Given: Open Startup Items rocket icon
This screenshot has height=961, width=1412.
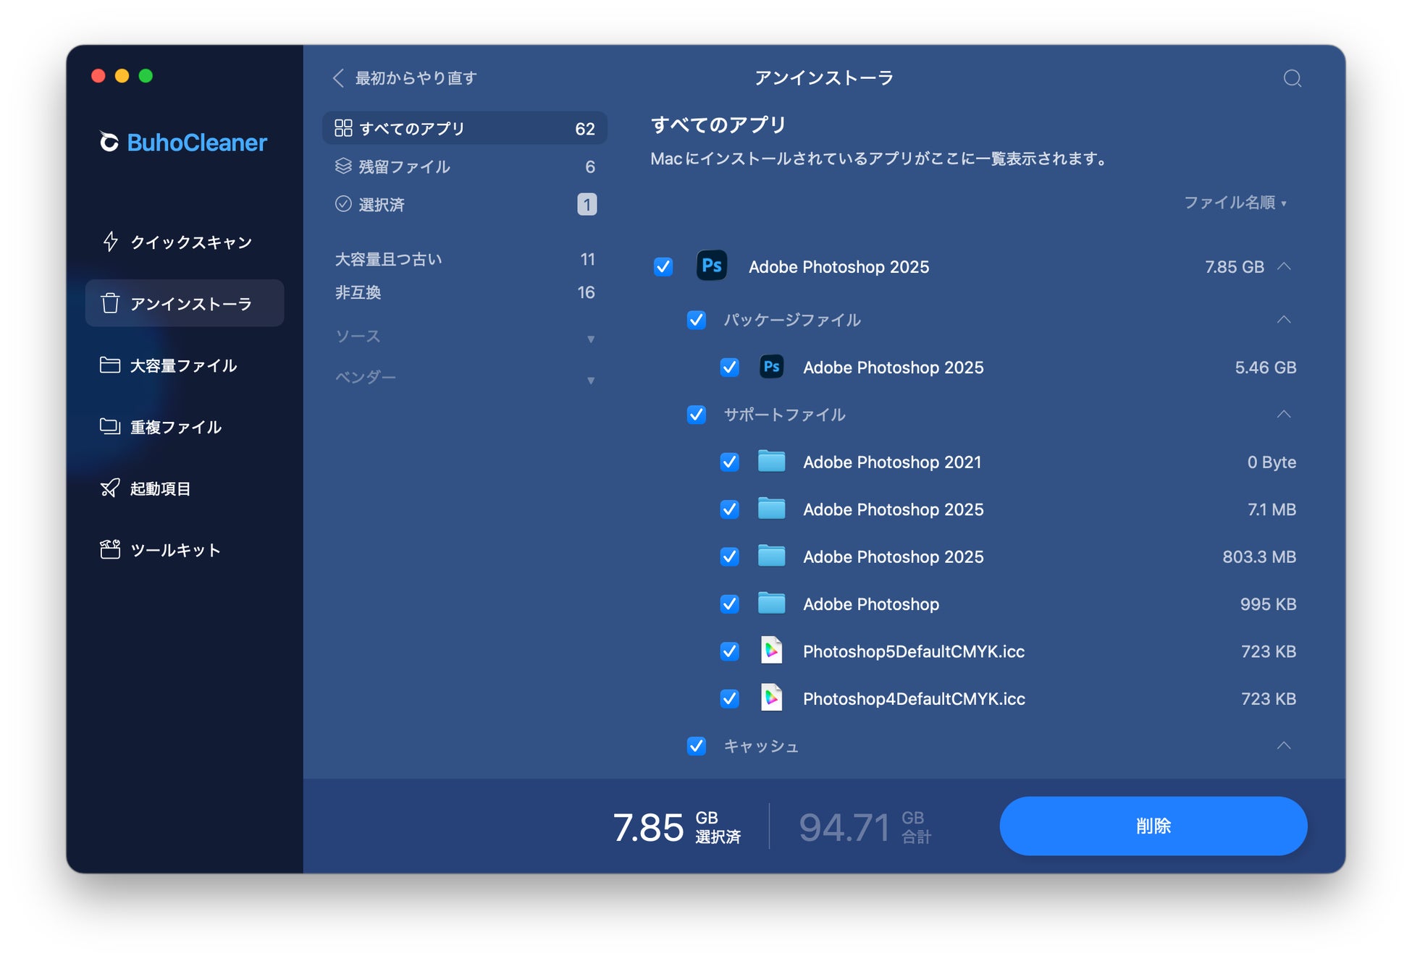Looking at the screenshot, I should tap(110, 488).
